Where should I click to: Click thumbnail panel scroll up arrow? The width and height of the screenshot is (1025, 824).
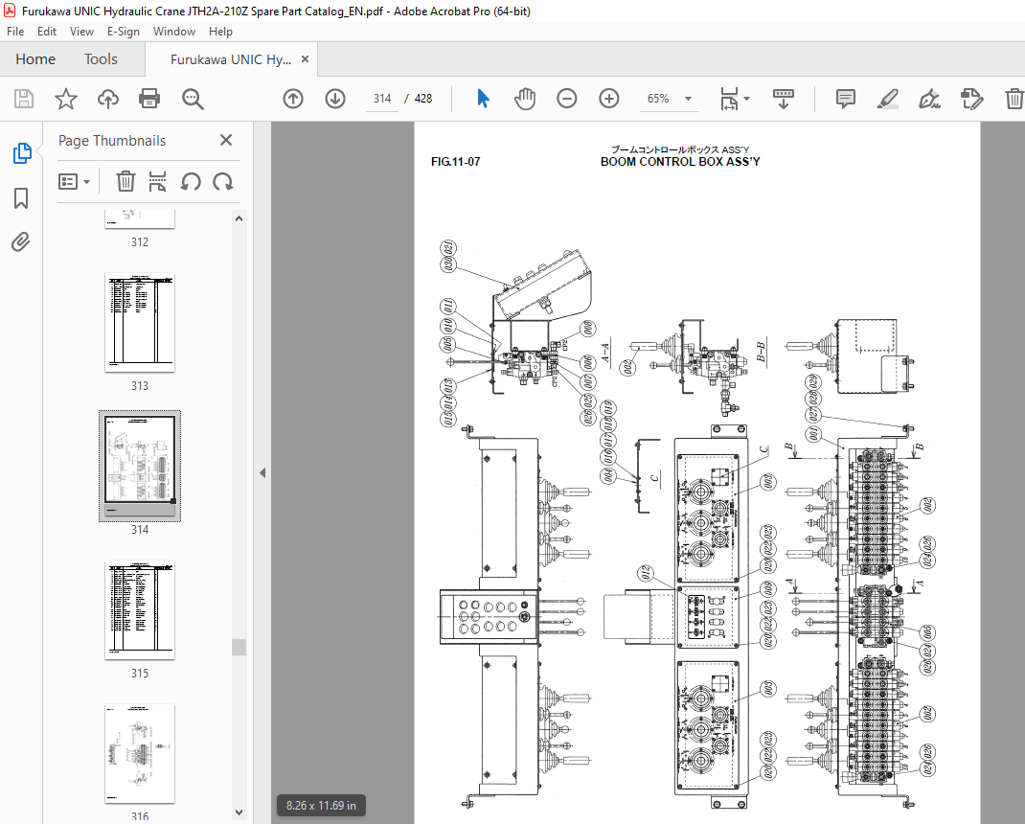pyautogui.click(x=239, y=219)
